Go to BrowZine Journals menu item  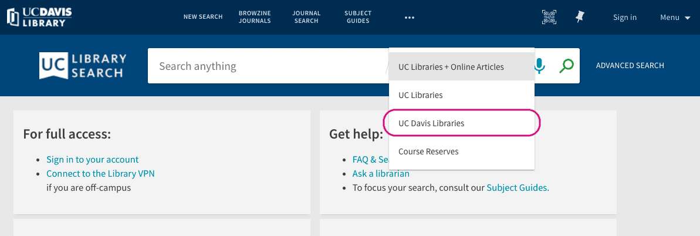255,17
